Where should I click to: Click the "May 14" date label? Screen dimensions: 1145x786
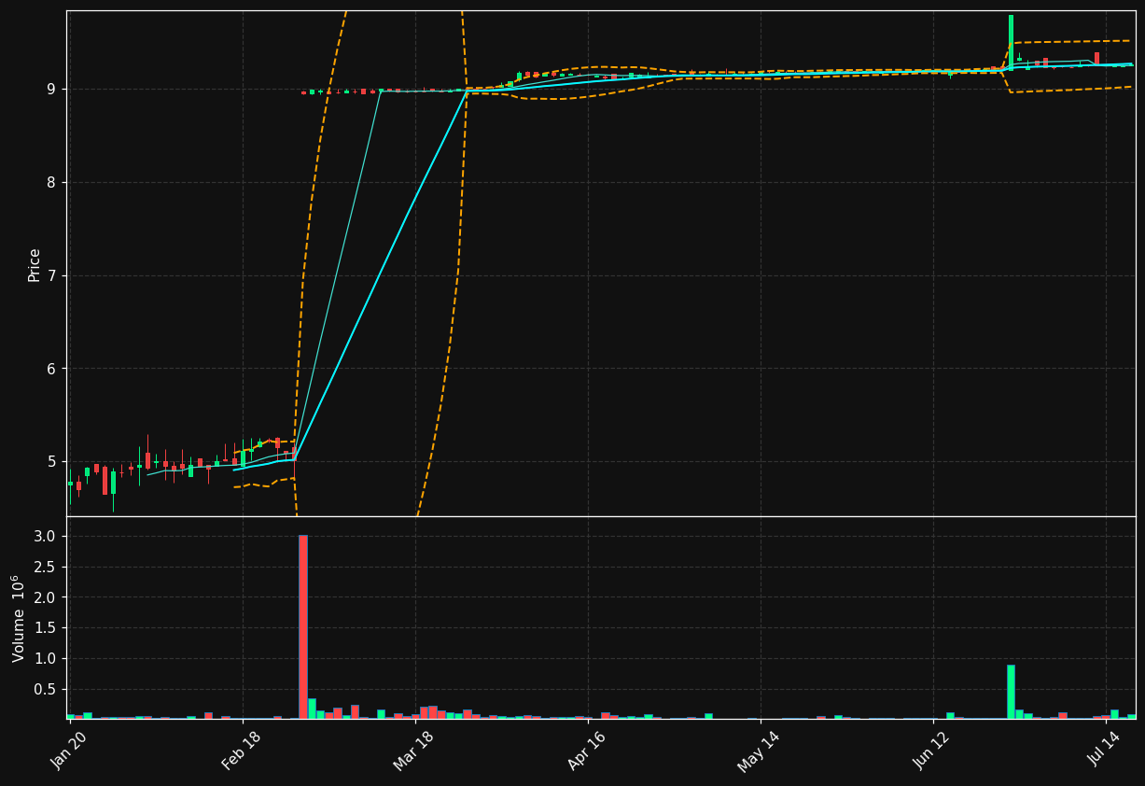click(x=760, y=751)
